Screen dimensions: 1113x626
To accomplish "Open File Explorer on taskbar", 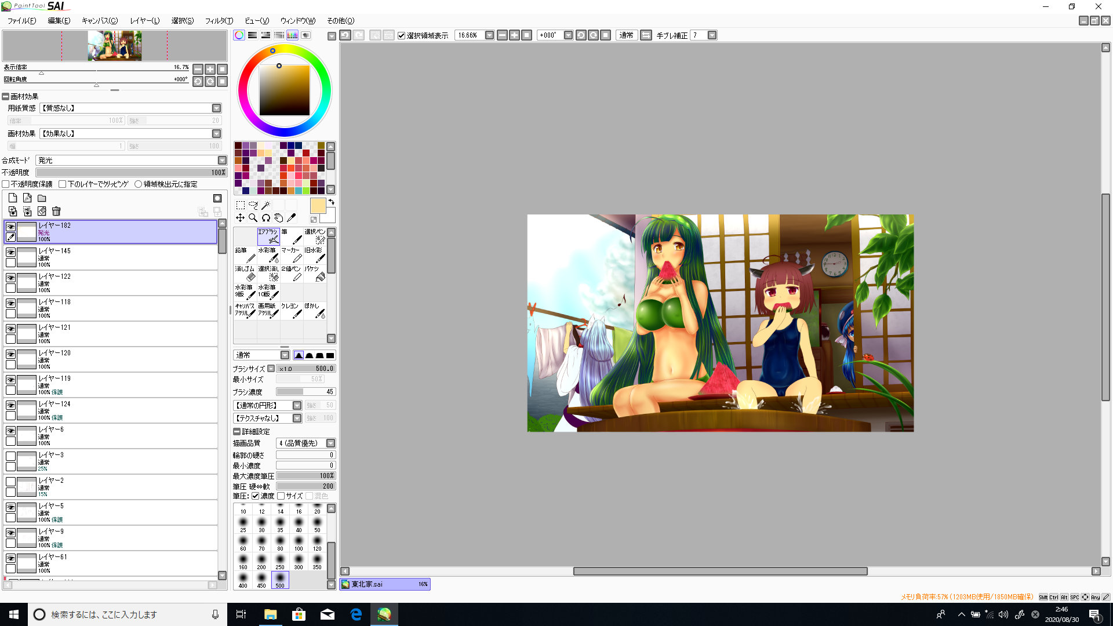I will coord(270,614).
